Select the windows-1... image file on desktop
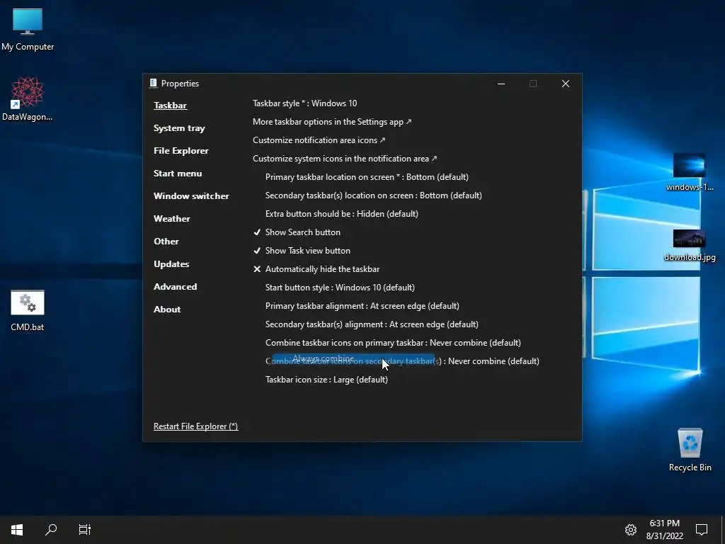Screen dimensions: 725x544 point(690,172)
